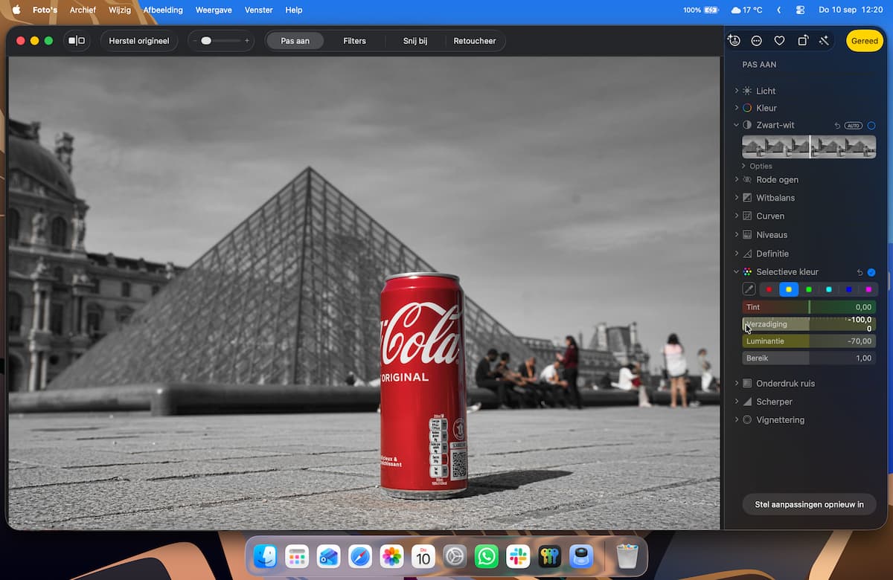Click the auto-enhance magic wand icon
The width and height of the screenshot is (893, 580).
tap(824, 41)
